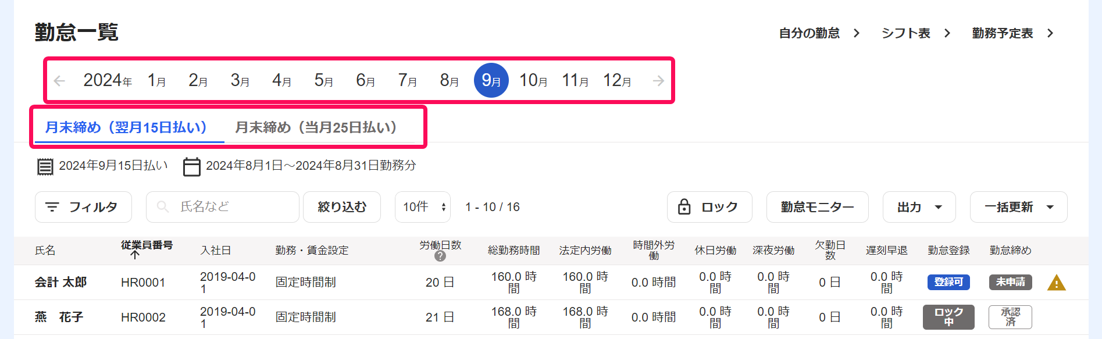Image resolution: width=1102 pixels, height=339 pixels.
Task: Click warning triangle in 会計 太郎 row
Action: (1057, 283)
